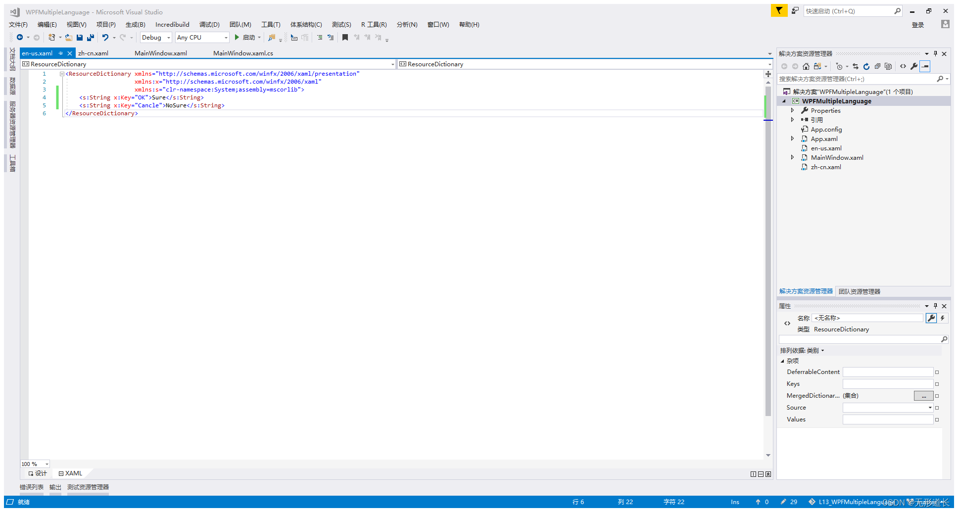Switch to the zh-cn.xaml tab
Image resolution: width=958 pixels, height=512 pixels.
pyautogui.click(x=93, y=53)
